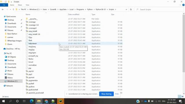Open the Share ribbon tab
The height and width of the screenshot is (104, 185).
20,5
